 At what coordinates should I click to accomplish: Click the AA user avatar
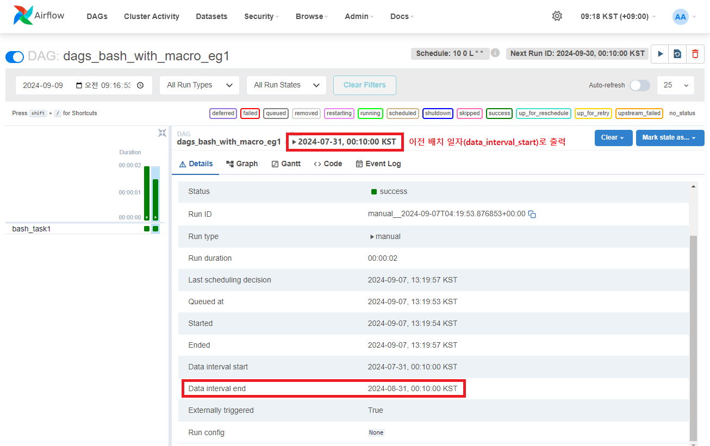[x=680, y=16]
